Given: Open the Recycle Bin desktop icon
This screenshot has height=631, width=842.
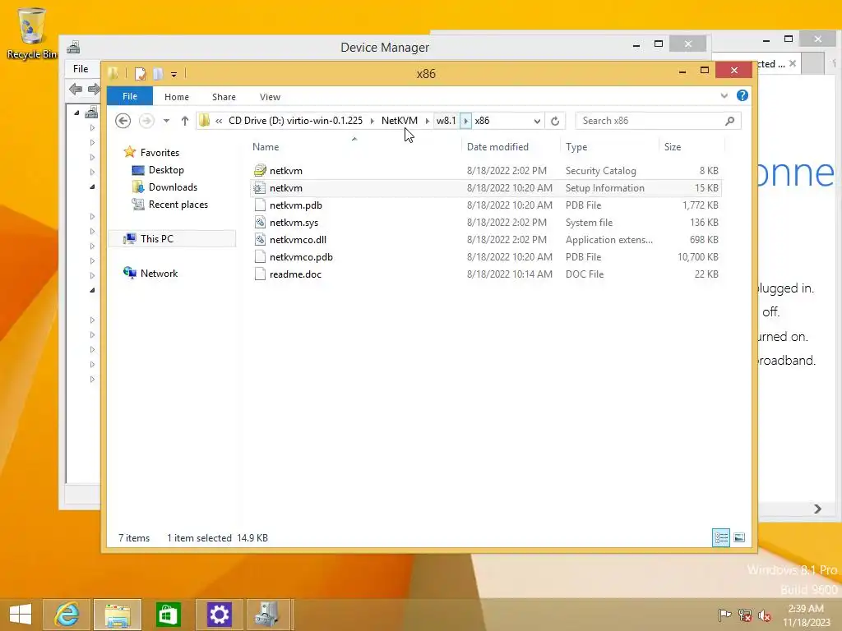Looking at the screenshot, I should click(x=31, y=33).
